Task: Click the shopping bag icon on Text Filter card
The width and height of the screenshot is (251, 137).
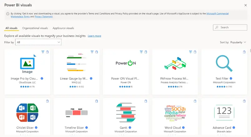Action: [244, 52]
